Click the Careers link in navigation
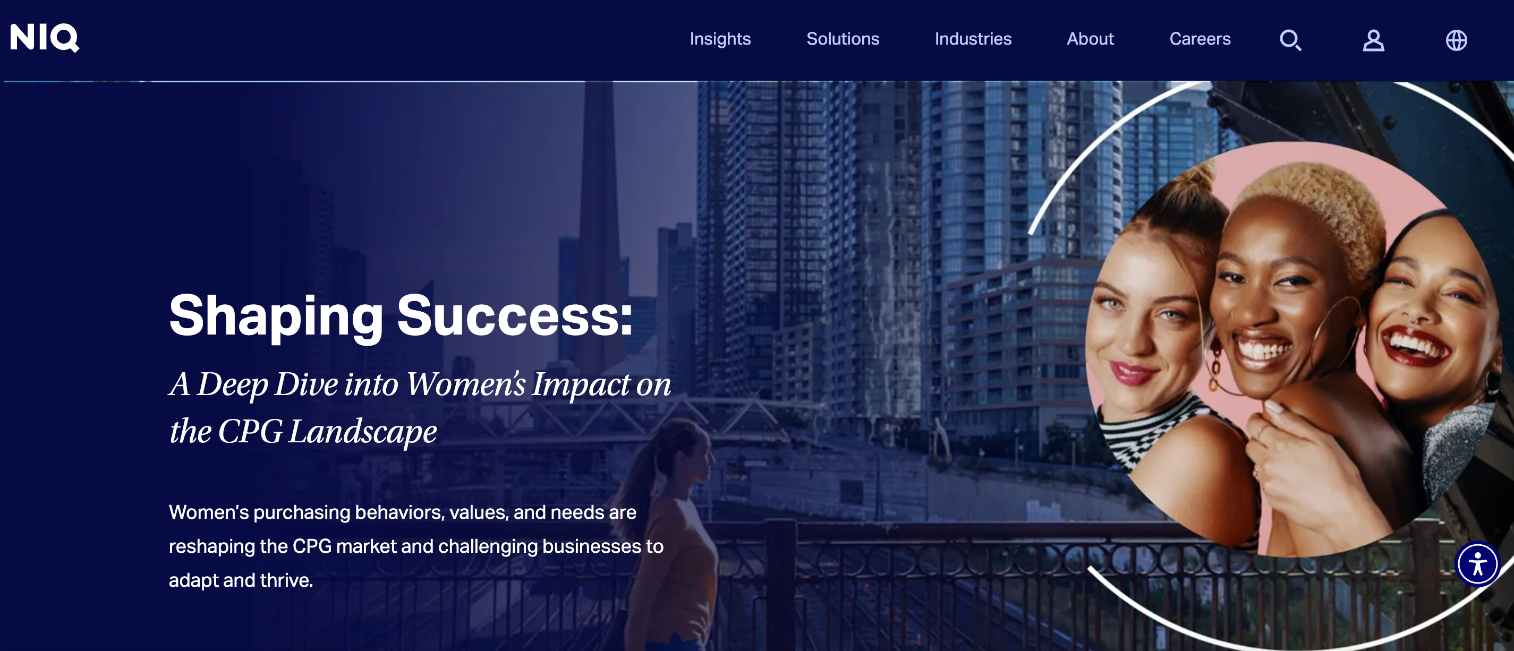 (x=1200, y=39)
